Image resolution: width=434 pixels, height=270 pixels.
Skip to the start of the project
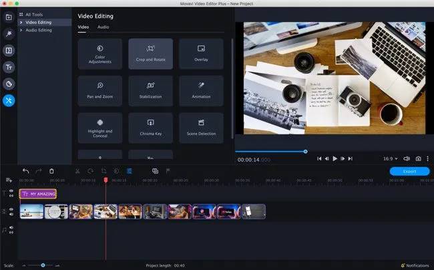[x=319, y=158]
